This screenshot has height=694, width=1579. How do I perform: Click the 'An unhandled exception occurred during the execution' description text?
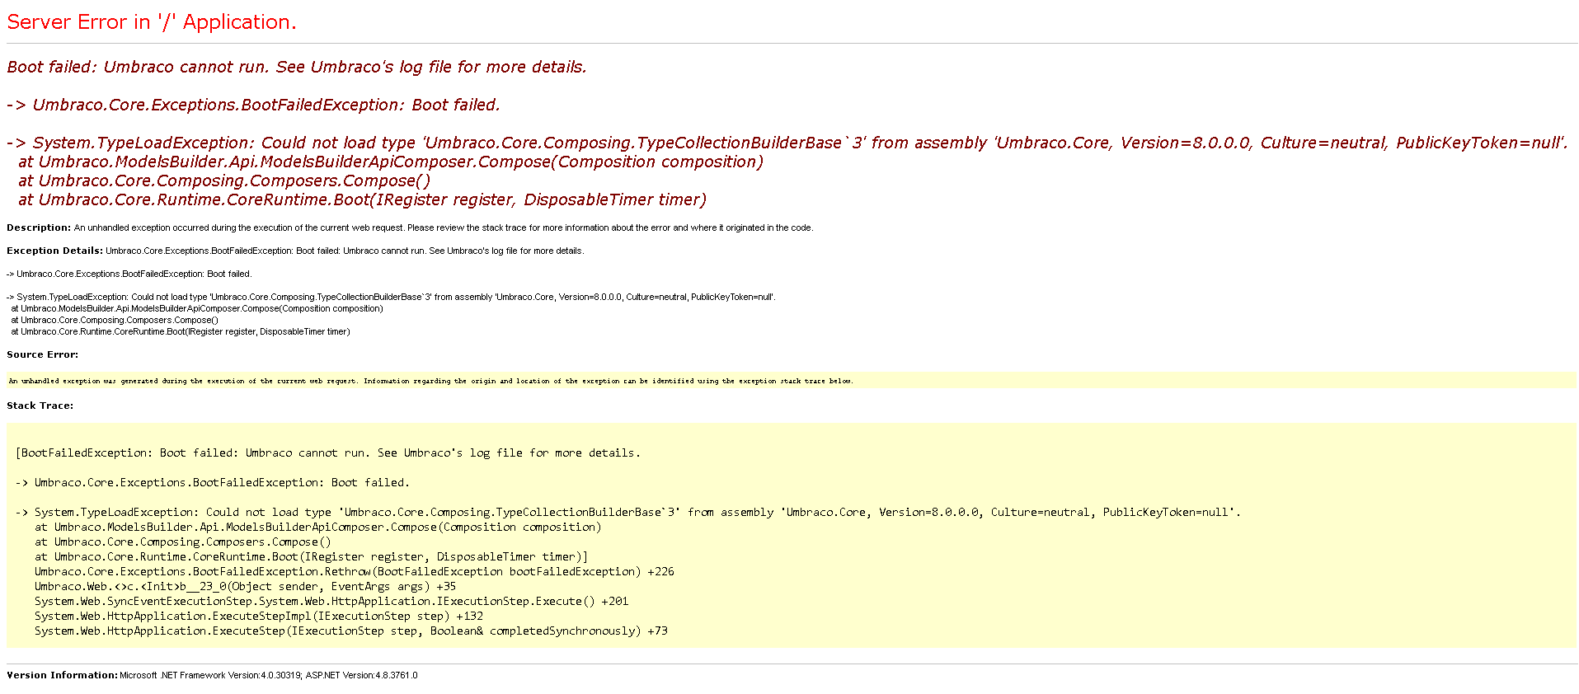click(444, 227)
